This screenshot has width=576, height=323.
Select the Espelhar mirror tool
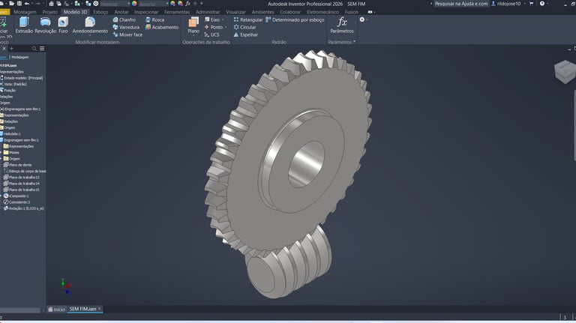click(x=245, y=34)
